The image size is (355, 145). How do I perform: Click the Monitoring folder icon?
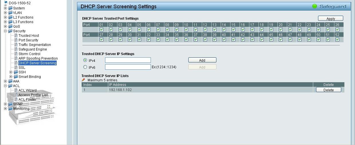[x=10, y=108]
